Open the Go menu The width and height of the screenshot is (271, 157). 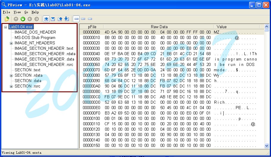point(26,12)
